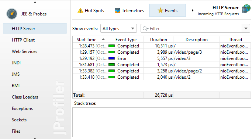Sort by Description column header
Viewport: 252px width, 139px height.
point(196,40)
